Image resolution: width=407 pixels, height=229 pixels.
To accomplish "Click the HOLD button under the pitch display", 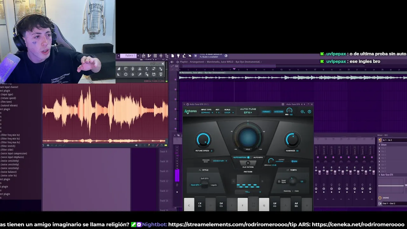I will 248,149.
